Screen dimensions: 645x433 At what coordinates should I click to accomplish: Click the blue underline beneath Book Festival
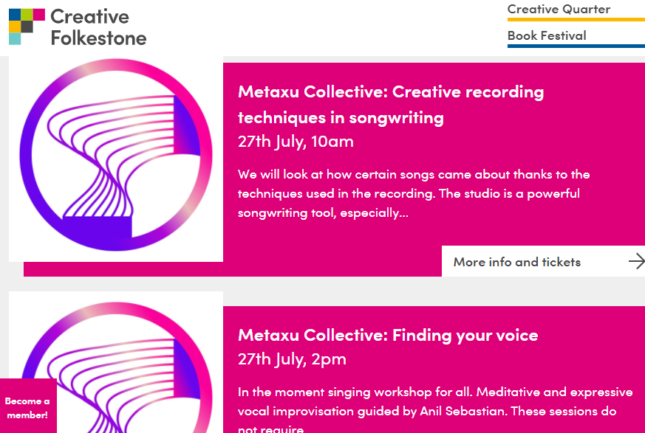click(576, 46)
